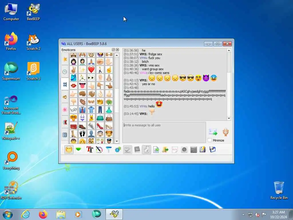The width and height of the screenshot is (293, 220).
Task: Click the chat scrollbar up arrow
Action: (x=229, y=50)
